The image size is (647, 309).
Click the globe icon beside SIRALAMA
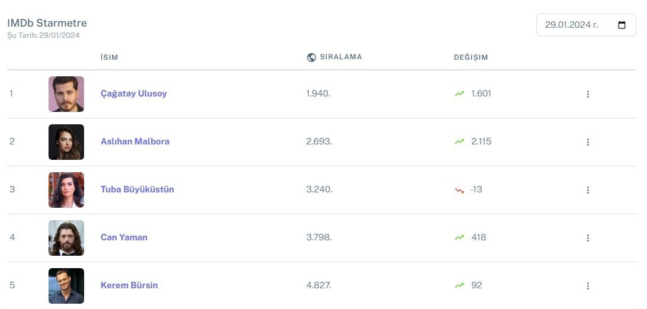[311, 57]
